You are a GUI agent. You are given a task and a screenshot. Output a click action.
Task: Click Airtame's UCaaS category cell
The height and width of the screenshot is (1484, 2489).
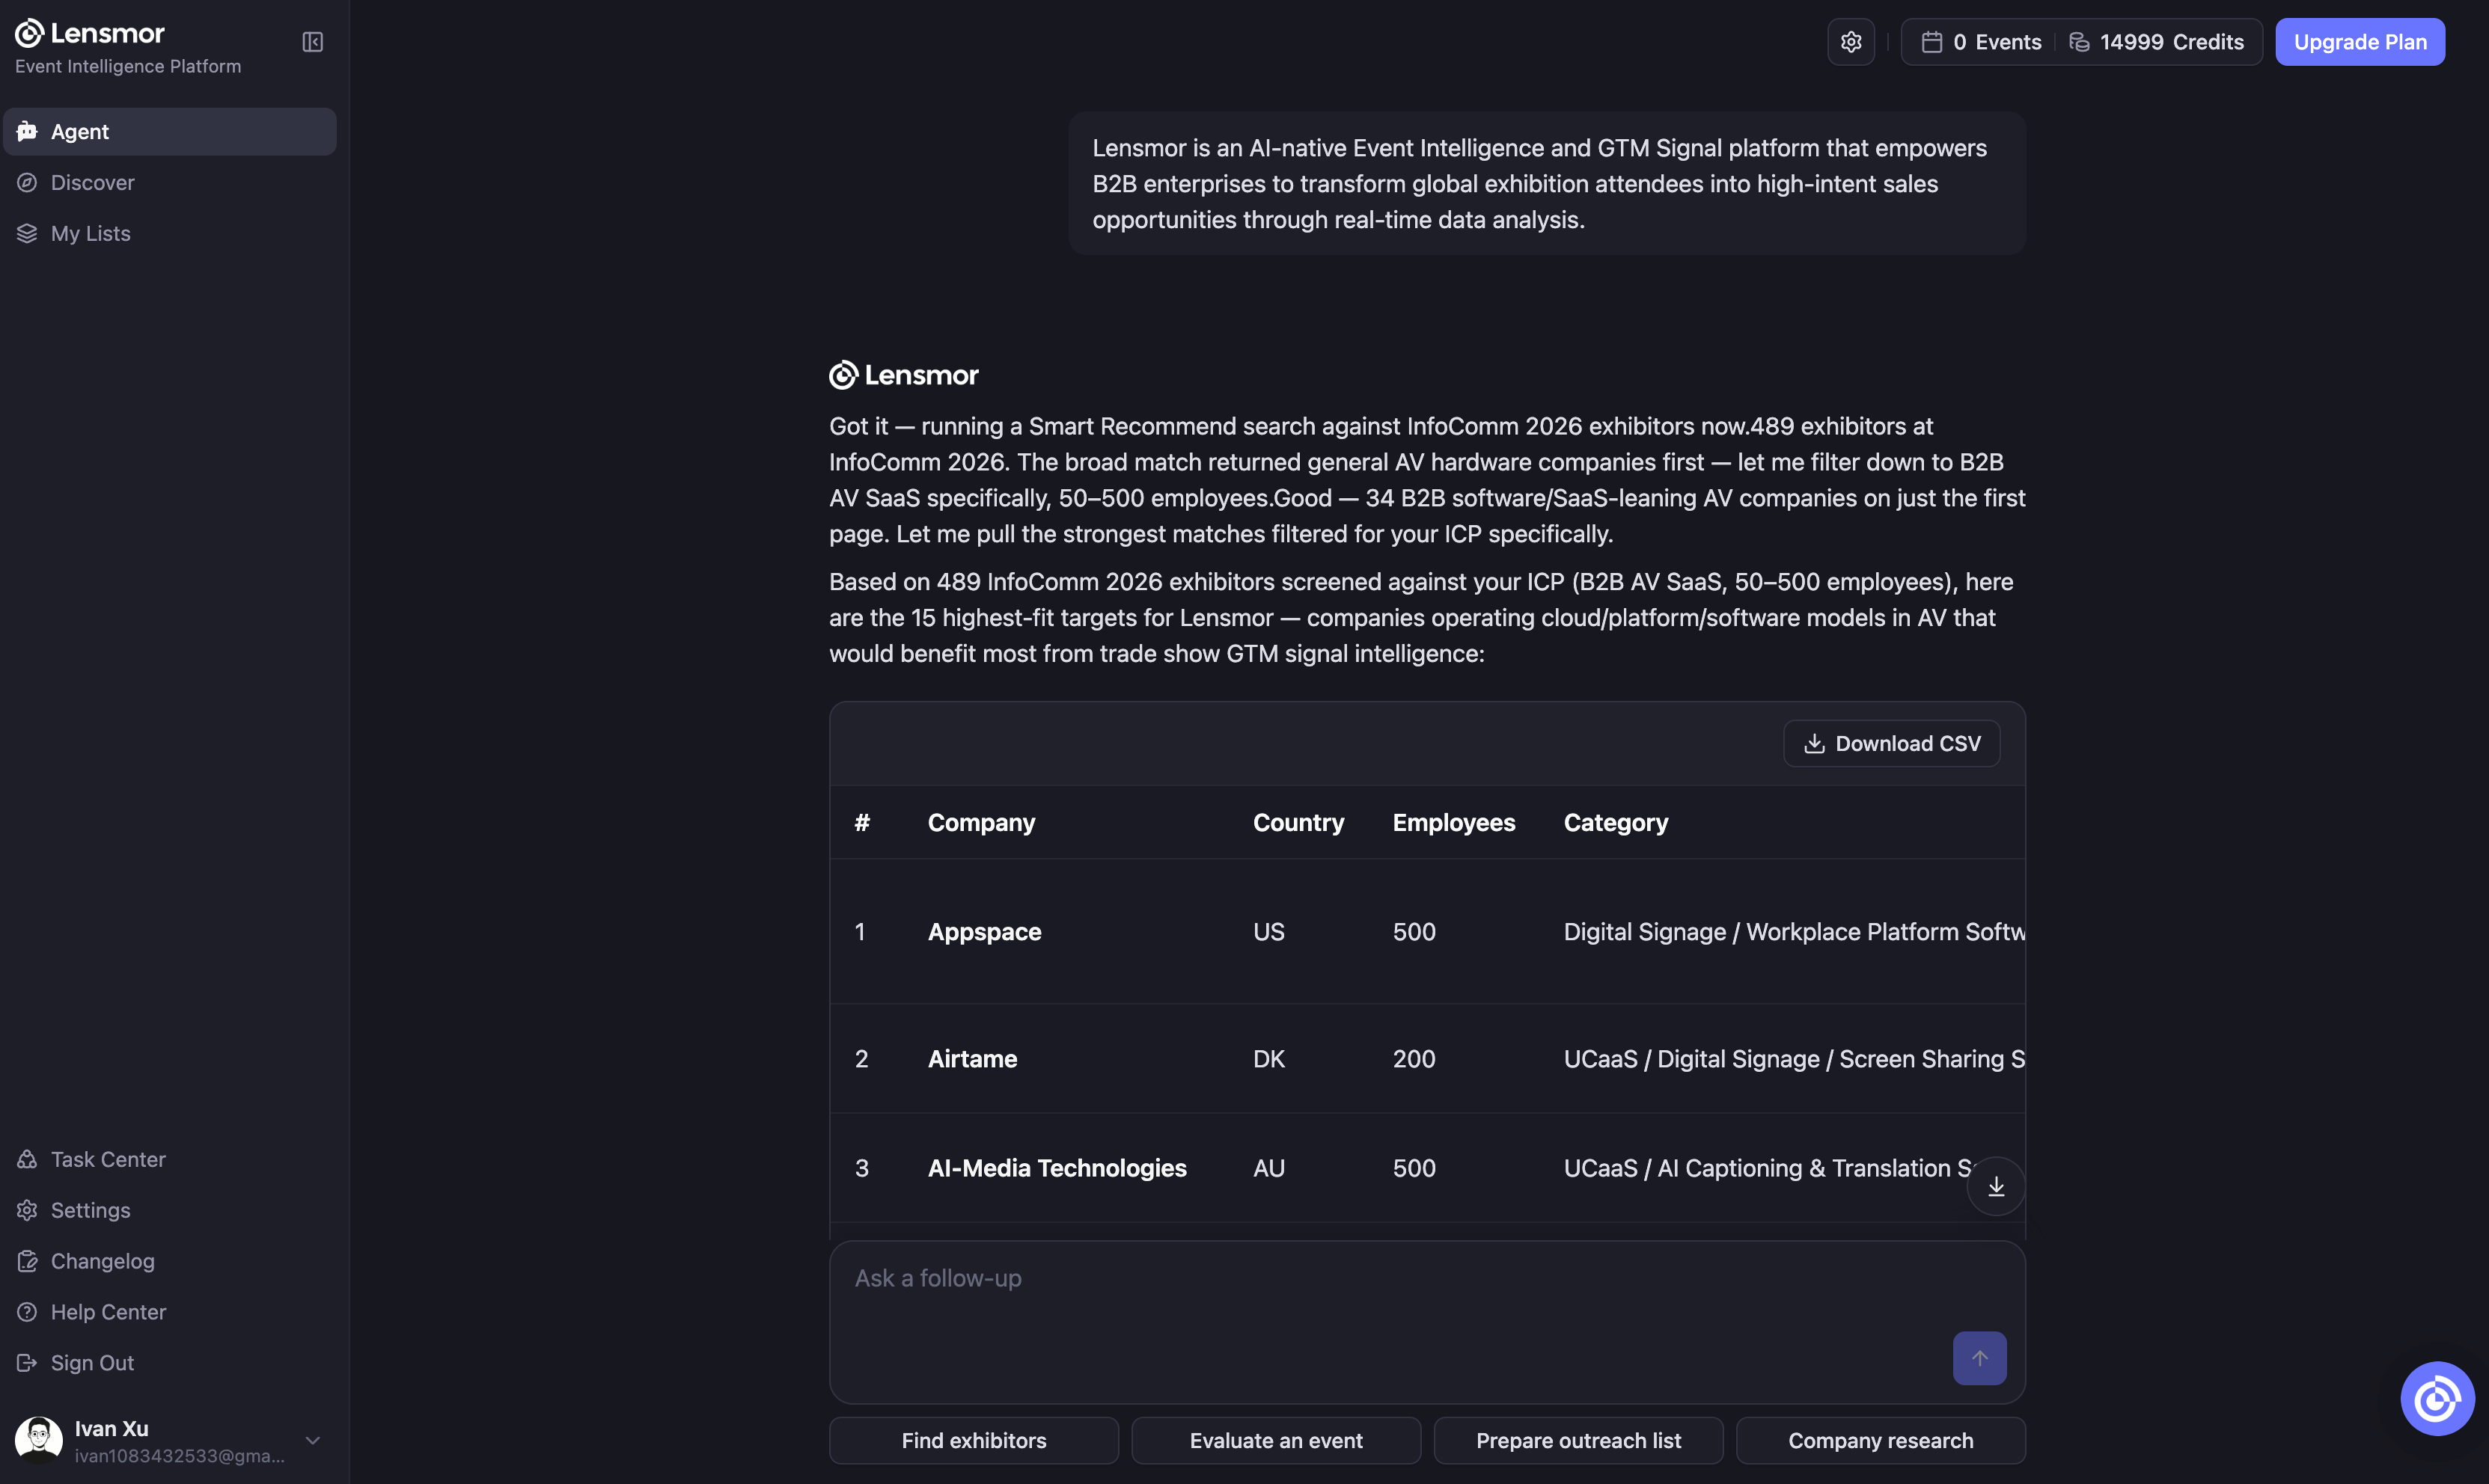click(1795, 1058)
